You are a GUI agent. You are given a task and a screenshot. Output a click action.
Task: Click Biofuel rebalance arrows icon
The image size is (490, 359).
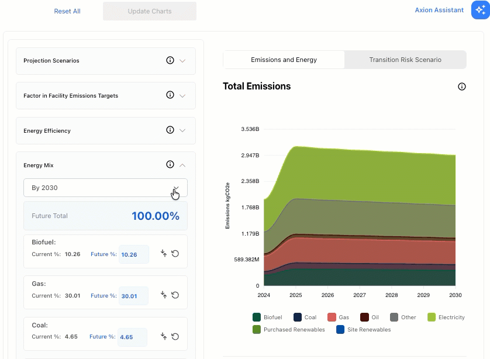(x=164, y=253)
